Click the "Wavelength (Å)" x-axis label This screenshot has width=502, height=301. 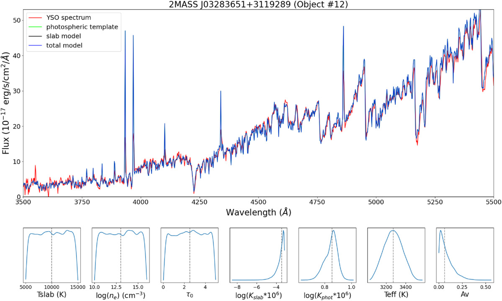click(x=258, y=212)
